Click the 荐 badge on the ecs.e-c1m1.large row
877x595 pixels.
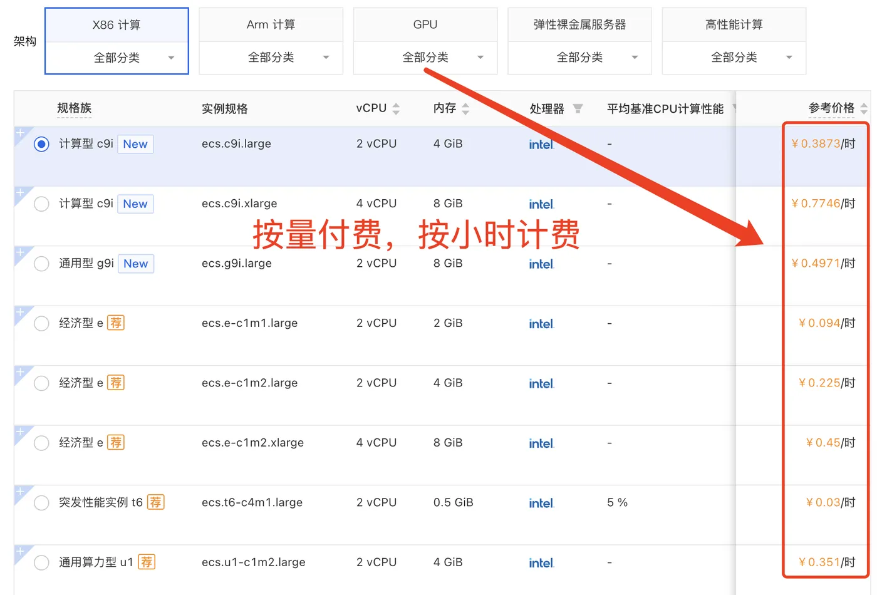(116, 323)
